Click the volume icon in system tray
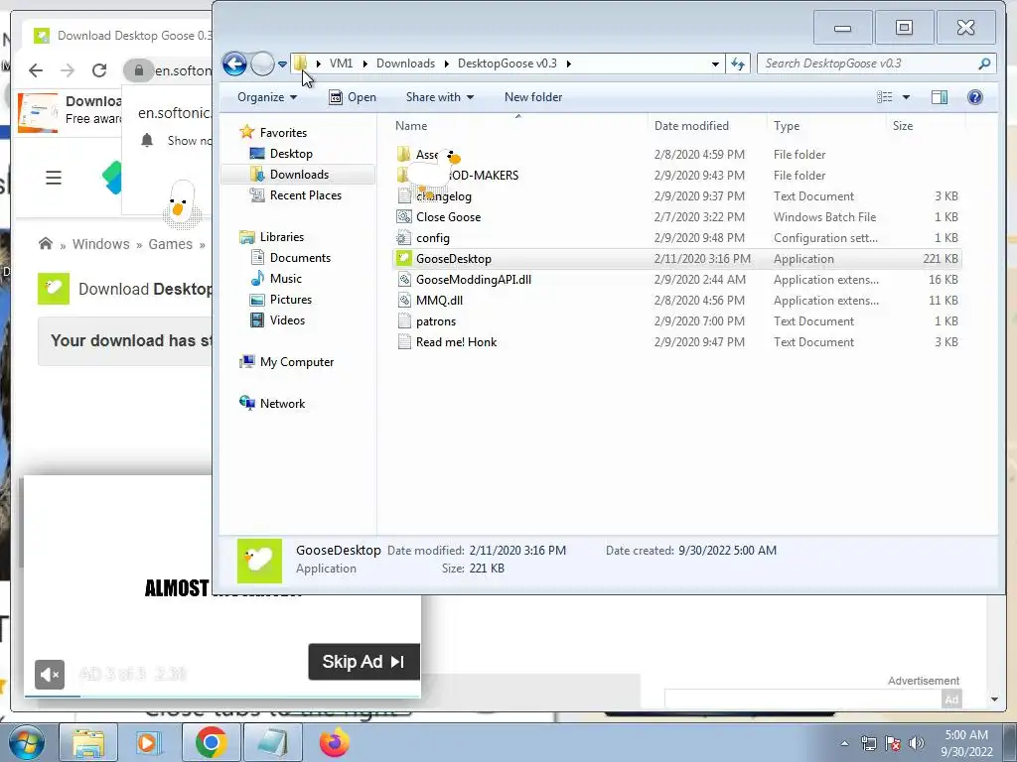1017x762 pixels. tap(917, 743)
